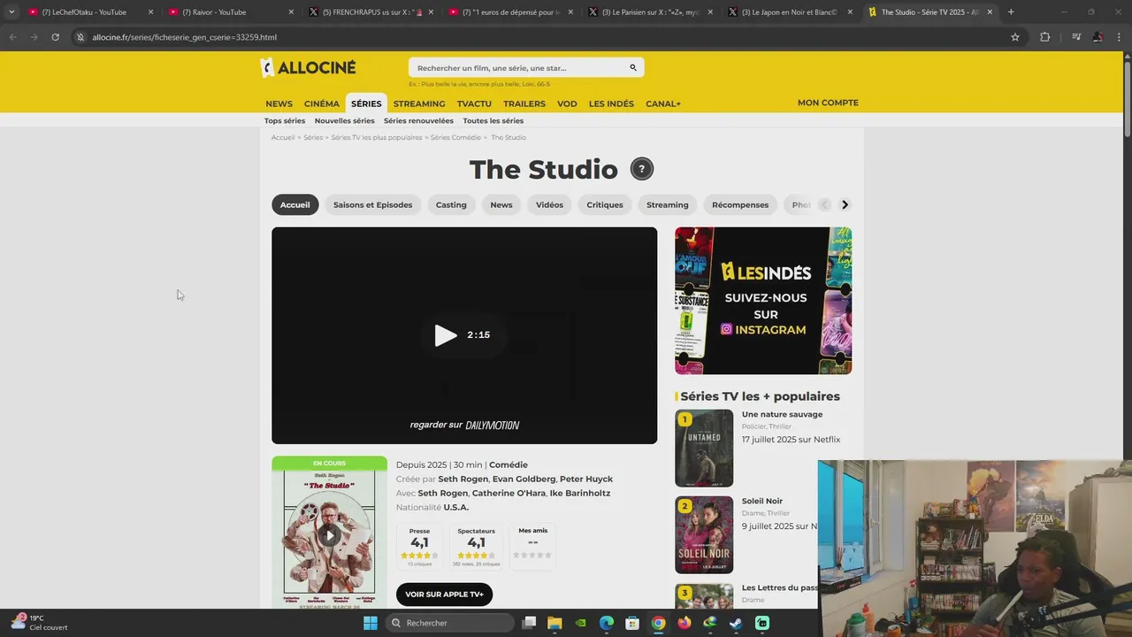Image resolution: width=1132 pixels, height=637 pixels.
Task: Open the VOD menu
Action: pos(567,104)
